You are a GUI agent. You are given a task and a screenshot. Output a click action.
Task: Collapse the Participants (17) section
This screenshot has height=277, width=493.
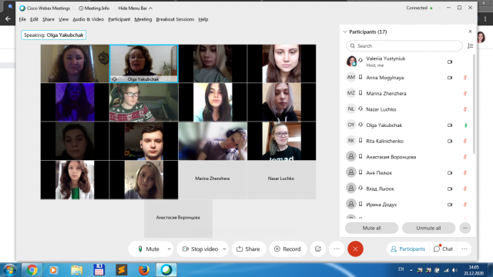coord(345,32)
